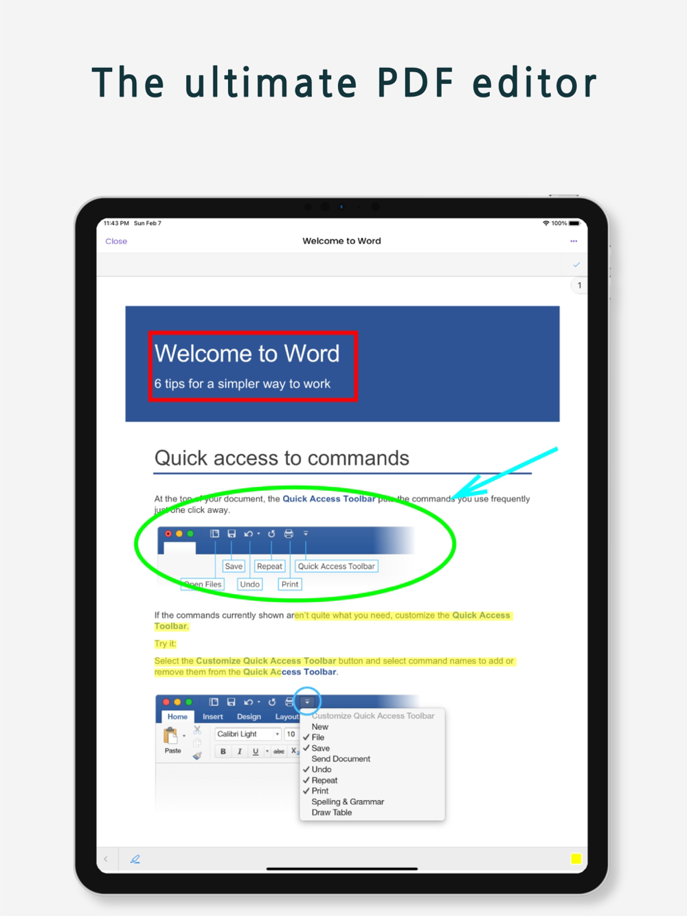
Task: Click the 'Welcome to Word' banner title
Action: click(x=247, y=353)
